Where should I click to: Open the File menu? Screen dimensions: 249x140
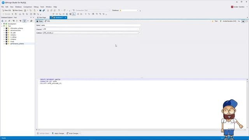click(x=2, y=7)
